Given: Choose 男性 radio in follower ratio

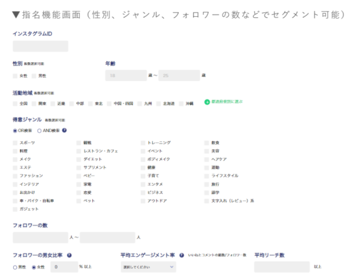Looking at the screenshot, I should point(15,267).
